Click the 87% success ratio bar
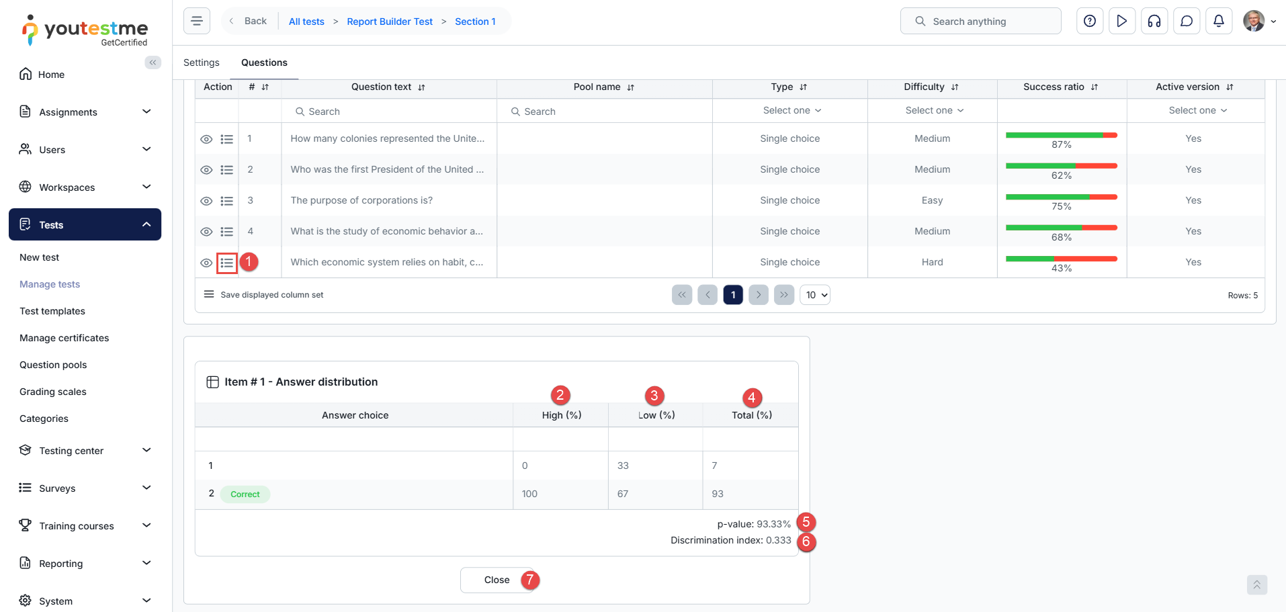 [1061, 136]
